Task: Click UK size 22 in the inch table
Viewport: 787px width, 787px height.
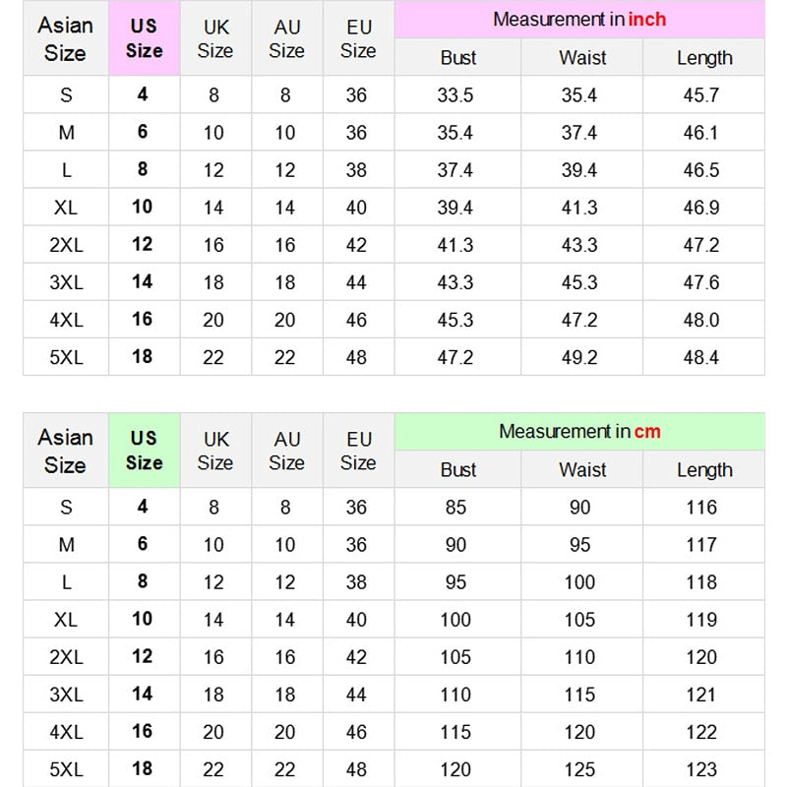Action: [213, 357]
